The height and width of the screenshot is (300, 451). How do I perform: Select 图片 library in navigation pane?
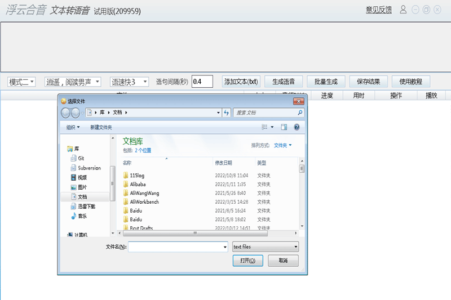point(79,187)
